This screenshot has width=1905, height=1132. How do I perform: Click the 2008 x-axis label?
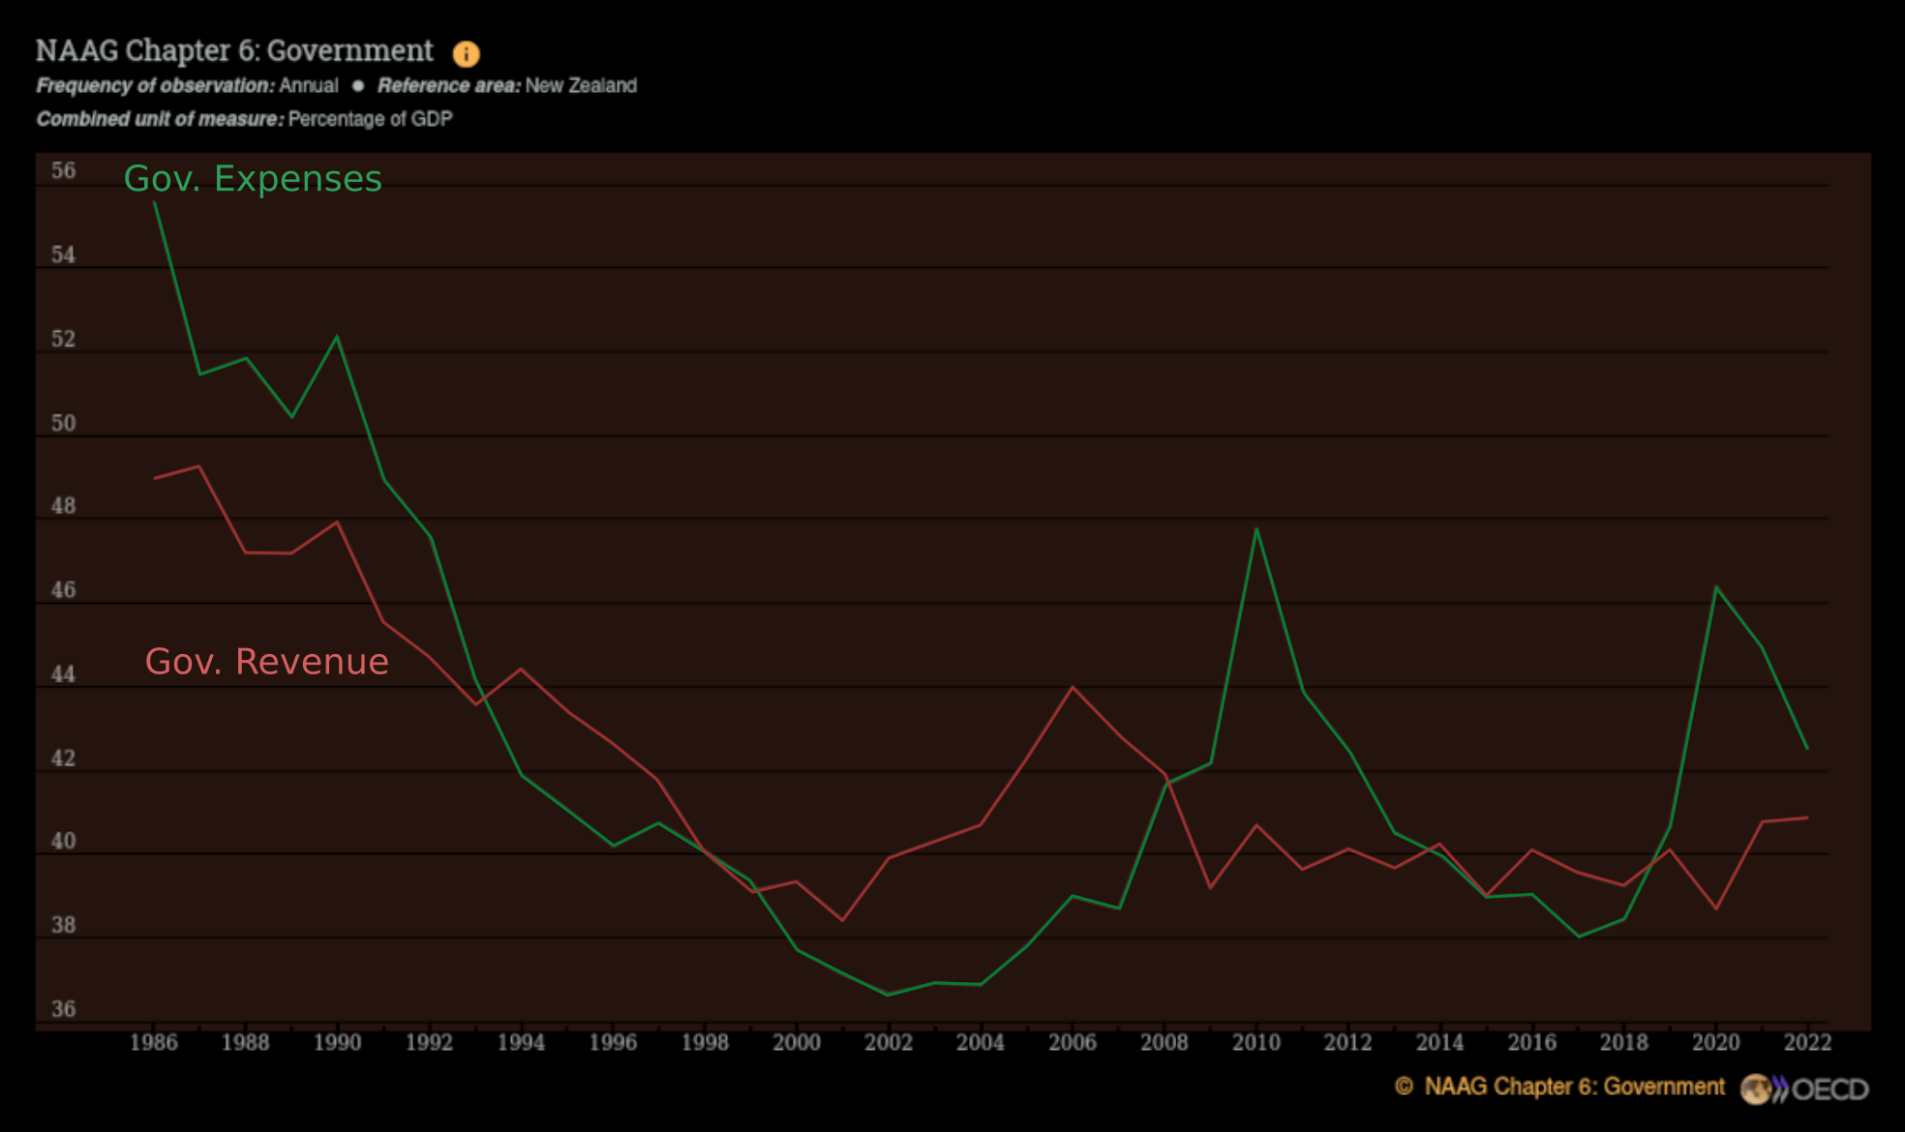click(1164, 1042)
